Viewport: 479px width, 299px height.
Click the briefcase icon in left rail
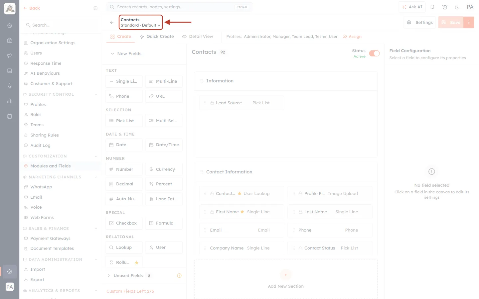coord(10,40)
